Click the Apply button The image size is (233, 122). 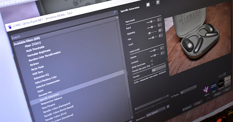217,94
